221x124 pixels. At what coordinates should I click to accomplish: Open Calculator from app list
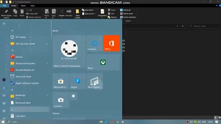(30, 116)
